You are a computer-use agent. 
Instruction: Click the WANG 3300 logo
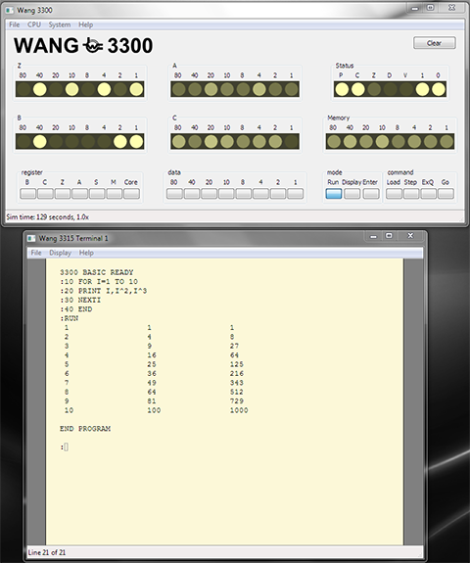click(x=83, y=46)
